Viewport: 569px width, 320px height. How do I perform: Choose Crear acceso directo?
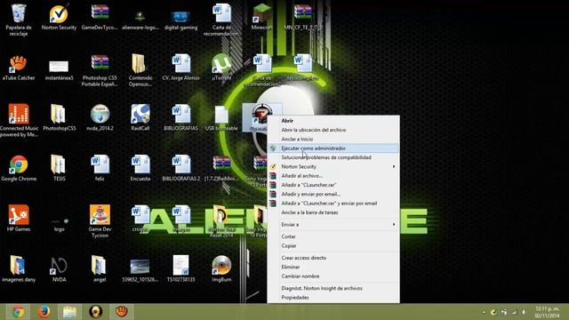pyautogui.click(x=333, y=258)
